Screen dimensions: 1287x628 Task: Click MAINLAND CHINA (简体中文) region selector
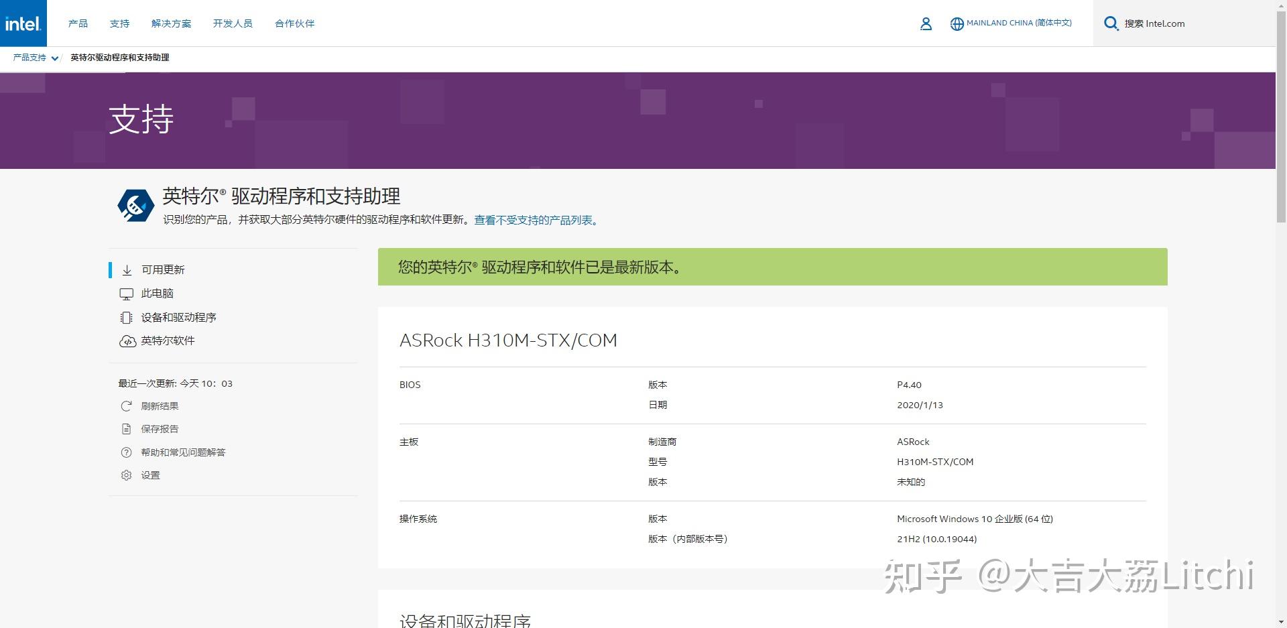1019,23
